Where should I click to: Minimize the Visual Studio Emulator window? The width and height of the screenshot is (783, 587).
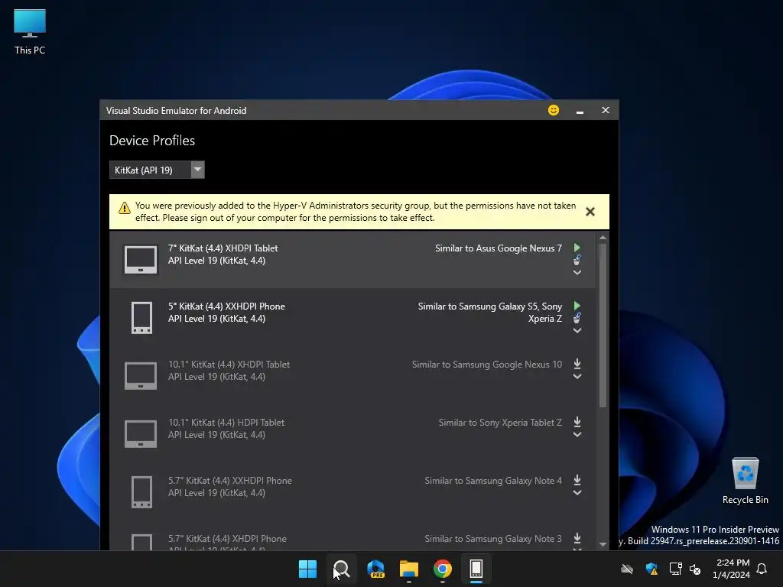580,111
